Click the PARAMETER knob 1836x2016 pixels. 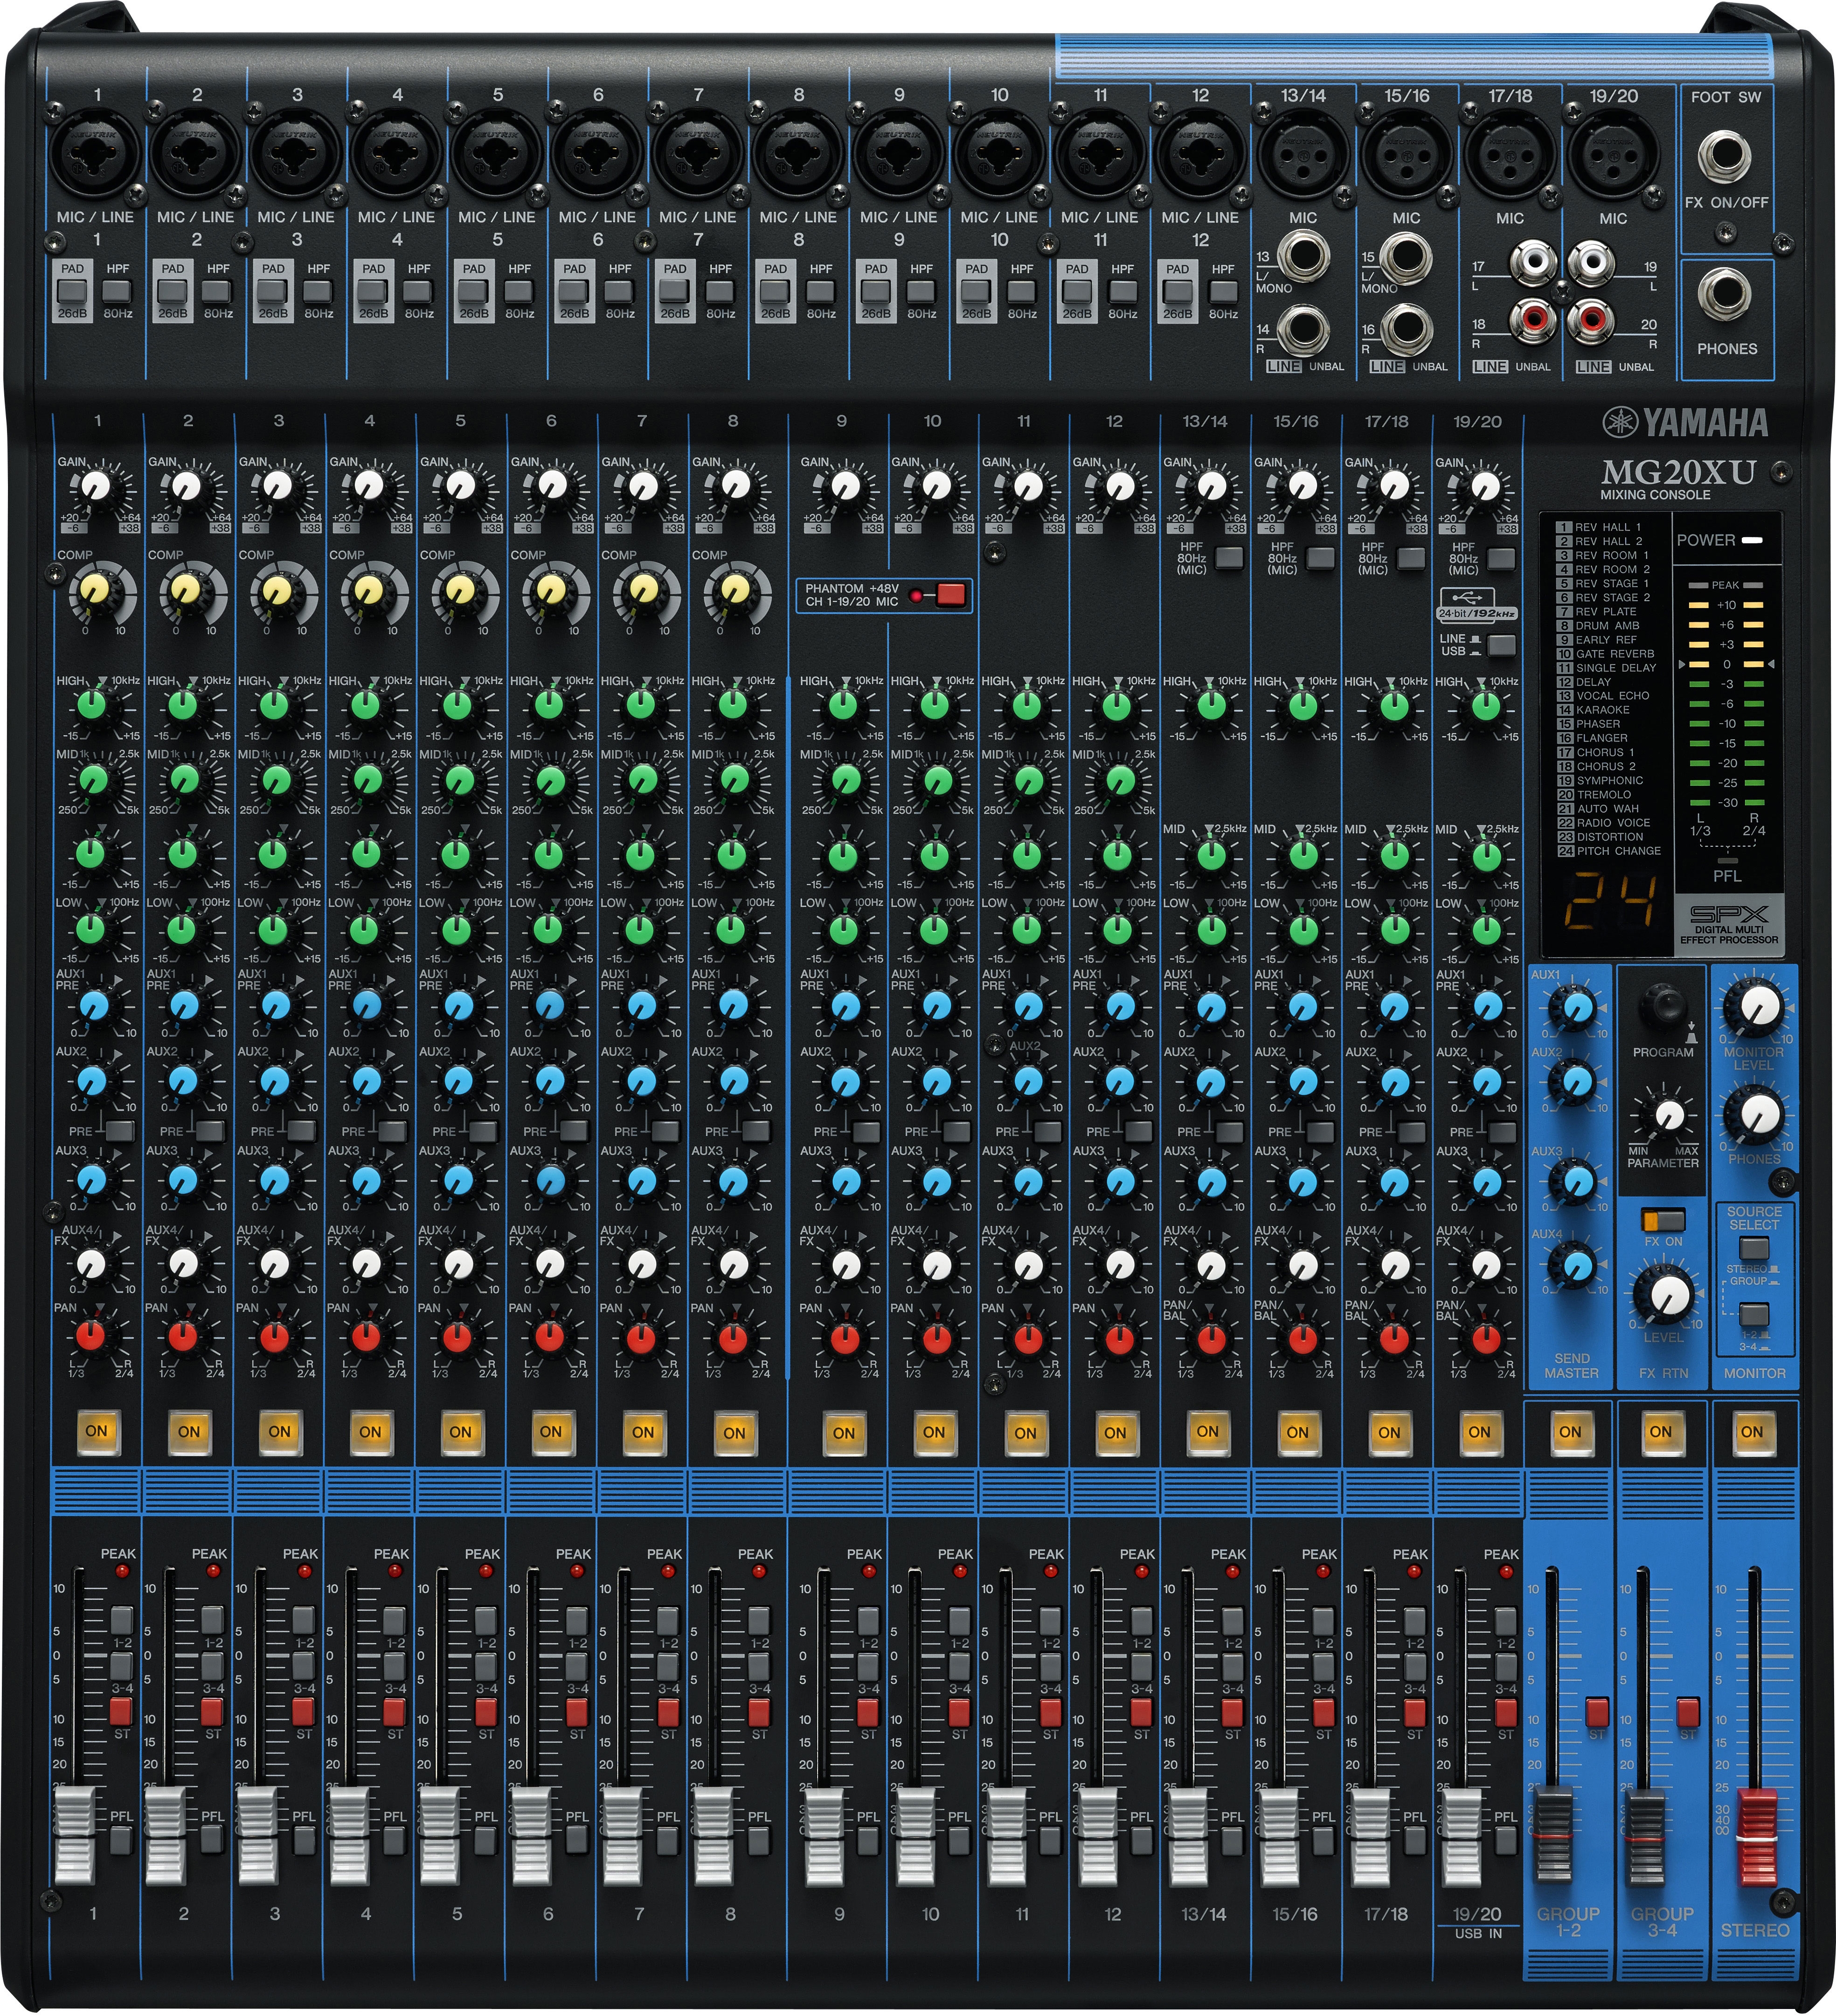click(1668, 1115)
